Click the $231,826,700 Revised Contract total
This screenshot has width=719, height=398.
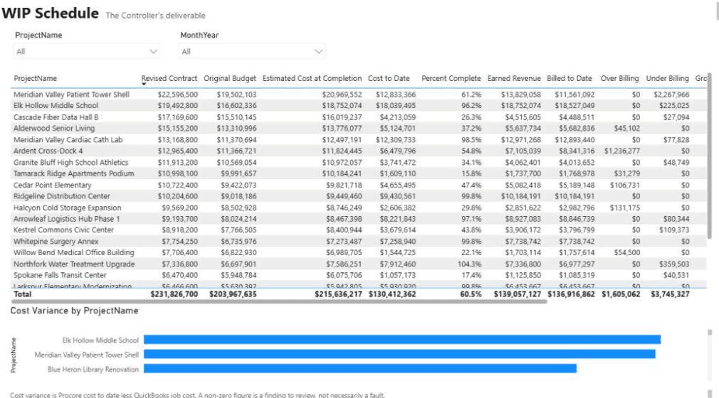[174, 294]
